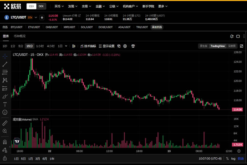
Task: Select the text annotation tool
Action: point(5,104)
